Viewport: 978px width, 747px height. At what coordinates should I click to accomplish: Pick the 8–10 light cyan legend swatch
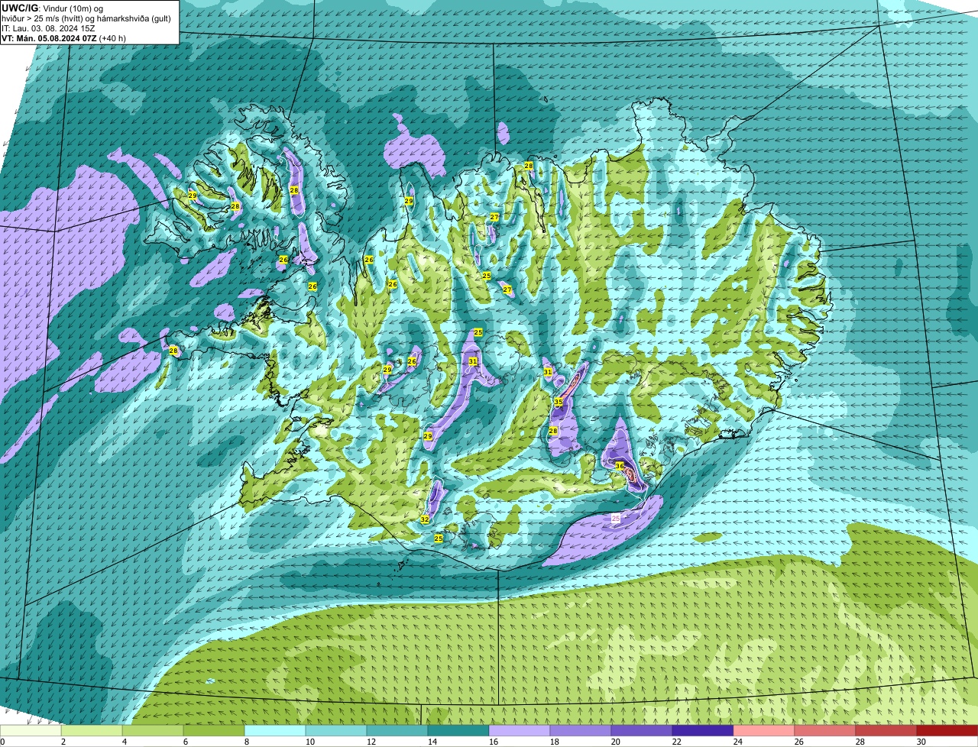coord(275,731)
